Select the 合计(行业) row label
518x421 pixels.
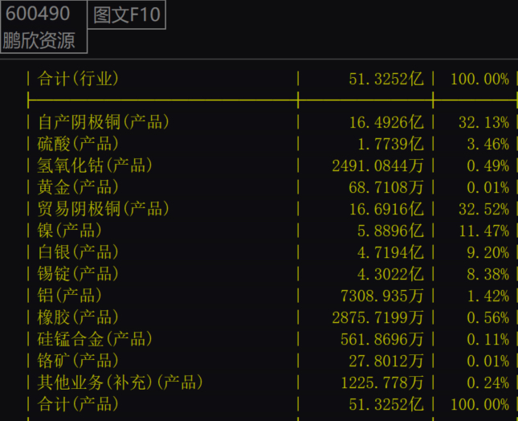(x=78, y=79)
